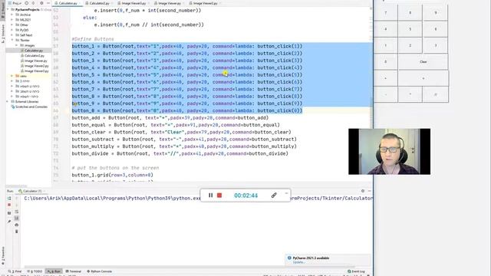Open Run panel settings gear
This screenshot has width=491, height=276.
(363, 191)
